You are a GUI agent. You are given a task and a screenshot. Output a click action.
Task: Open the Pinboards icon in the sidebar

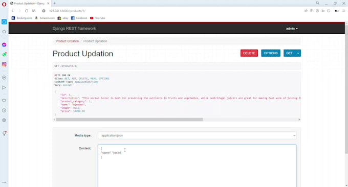(4, 133)
